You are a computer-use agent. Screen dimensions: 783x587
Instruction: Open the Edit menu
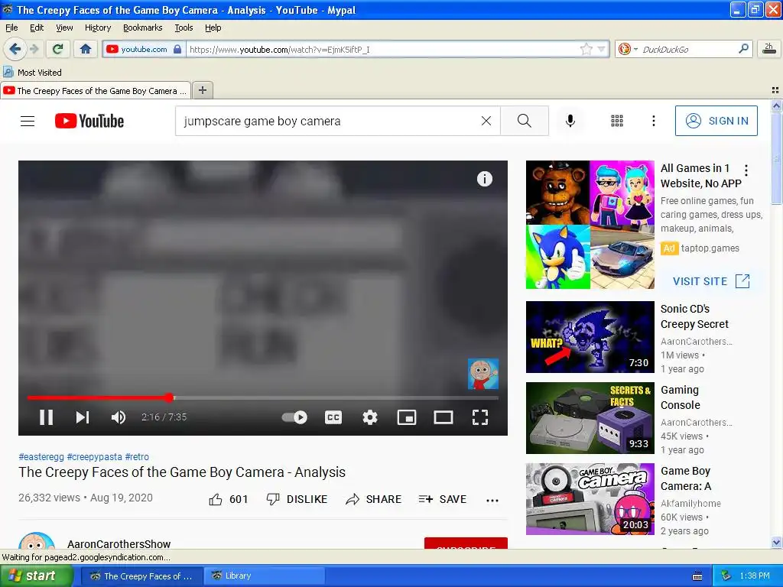[x=37, y=28]
